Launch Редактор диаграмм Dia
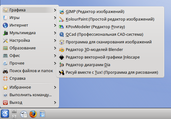171x119 pixels. (110, 65)
